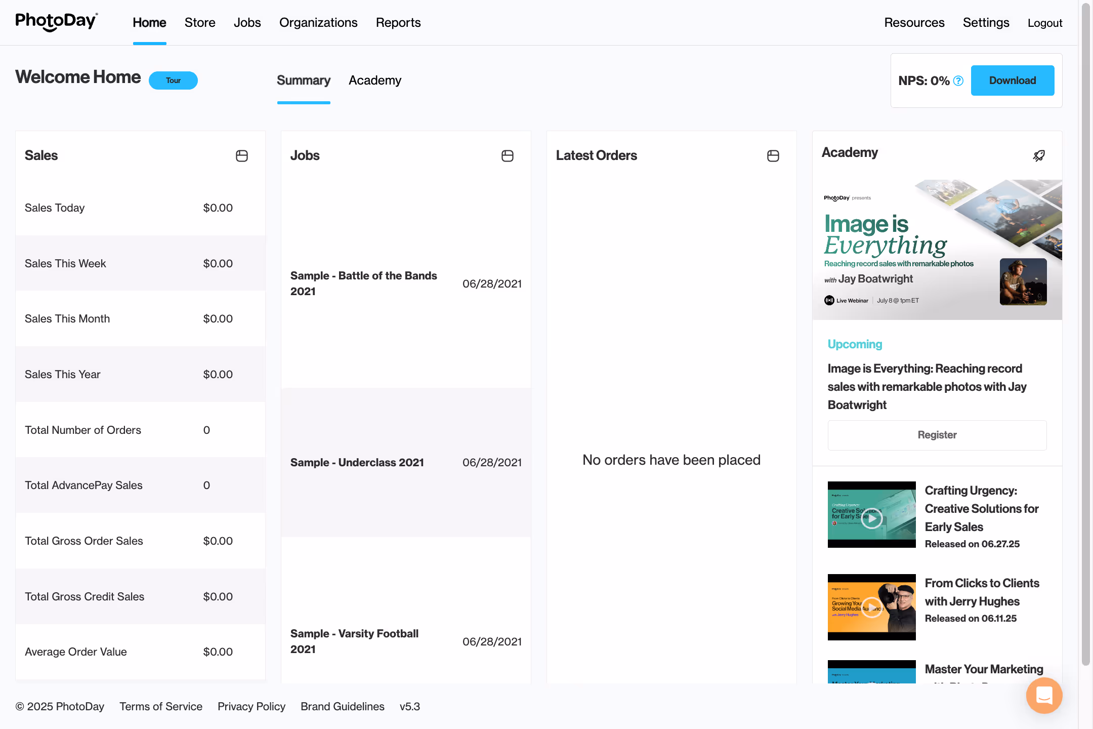Image resolution: width=1093 pixels, height=729 pixels.
Task: Click the Total Gross Credit Sales label
Action: click(85, 597)
